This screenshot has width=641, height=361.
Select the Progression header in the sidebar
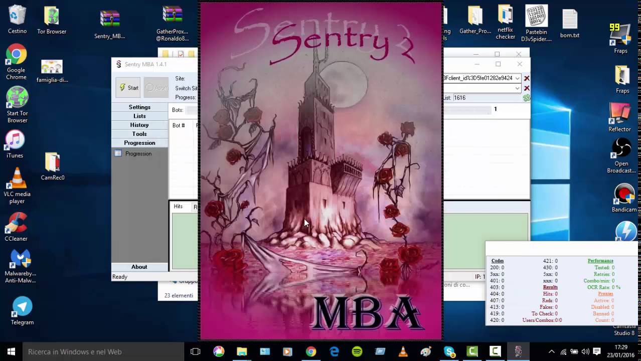(139, 143)
